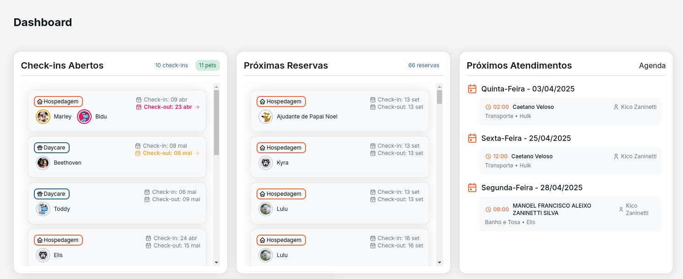Click Marley's pet avatar
Viewport: 683px width, 279px height.
click(x=43, y=117)
